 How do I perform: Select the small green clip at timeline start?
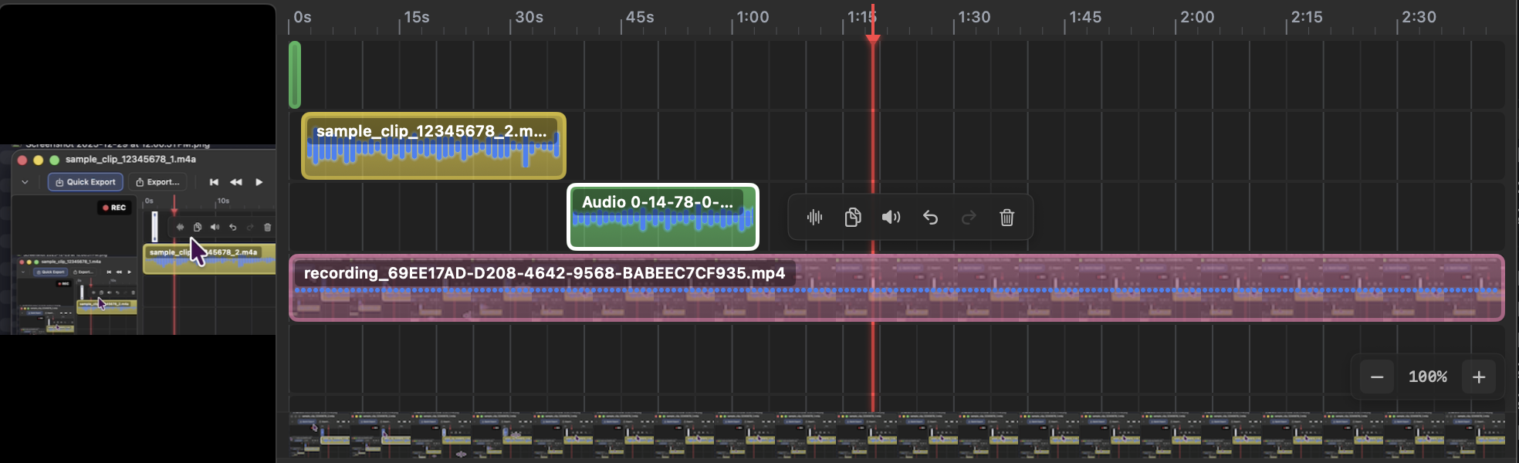(x=295, y=75)
